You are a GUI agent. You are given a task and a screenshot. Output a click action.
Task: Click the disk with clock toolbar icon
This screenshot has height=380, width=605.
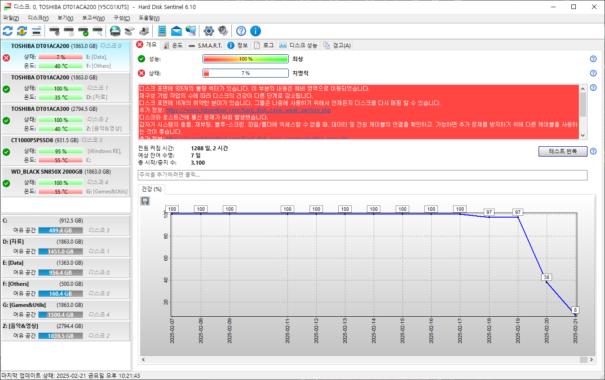click(69, 31)
